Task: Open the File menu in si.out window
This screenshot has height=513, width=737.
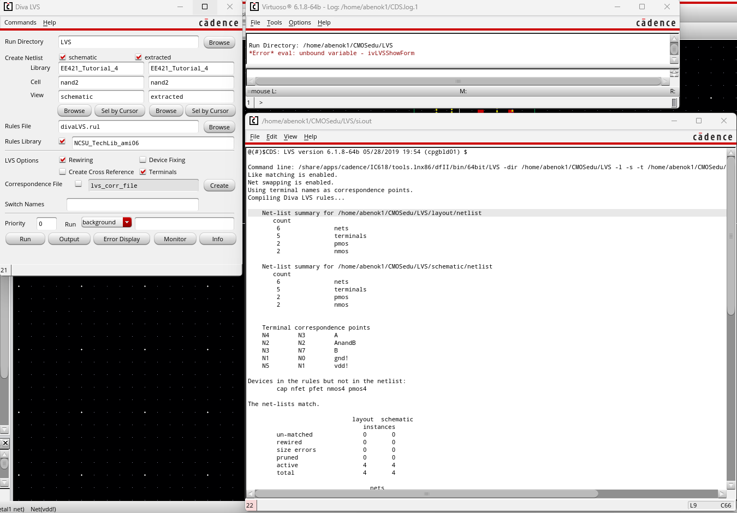Action: click(255, 136)
